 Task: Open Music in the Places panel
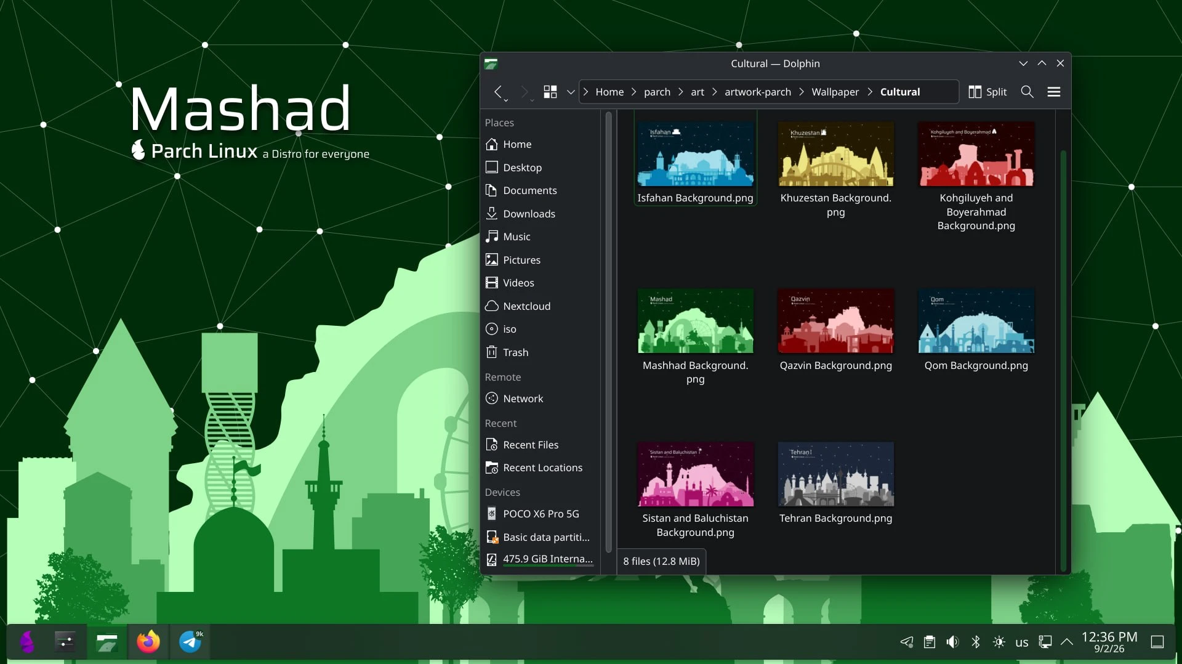[540, 237]
